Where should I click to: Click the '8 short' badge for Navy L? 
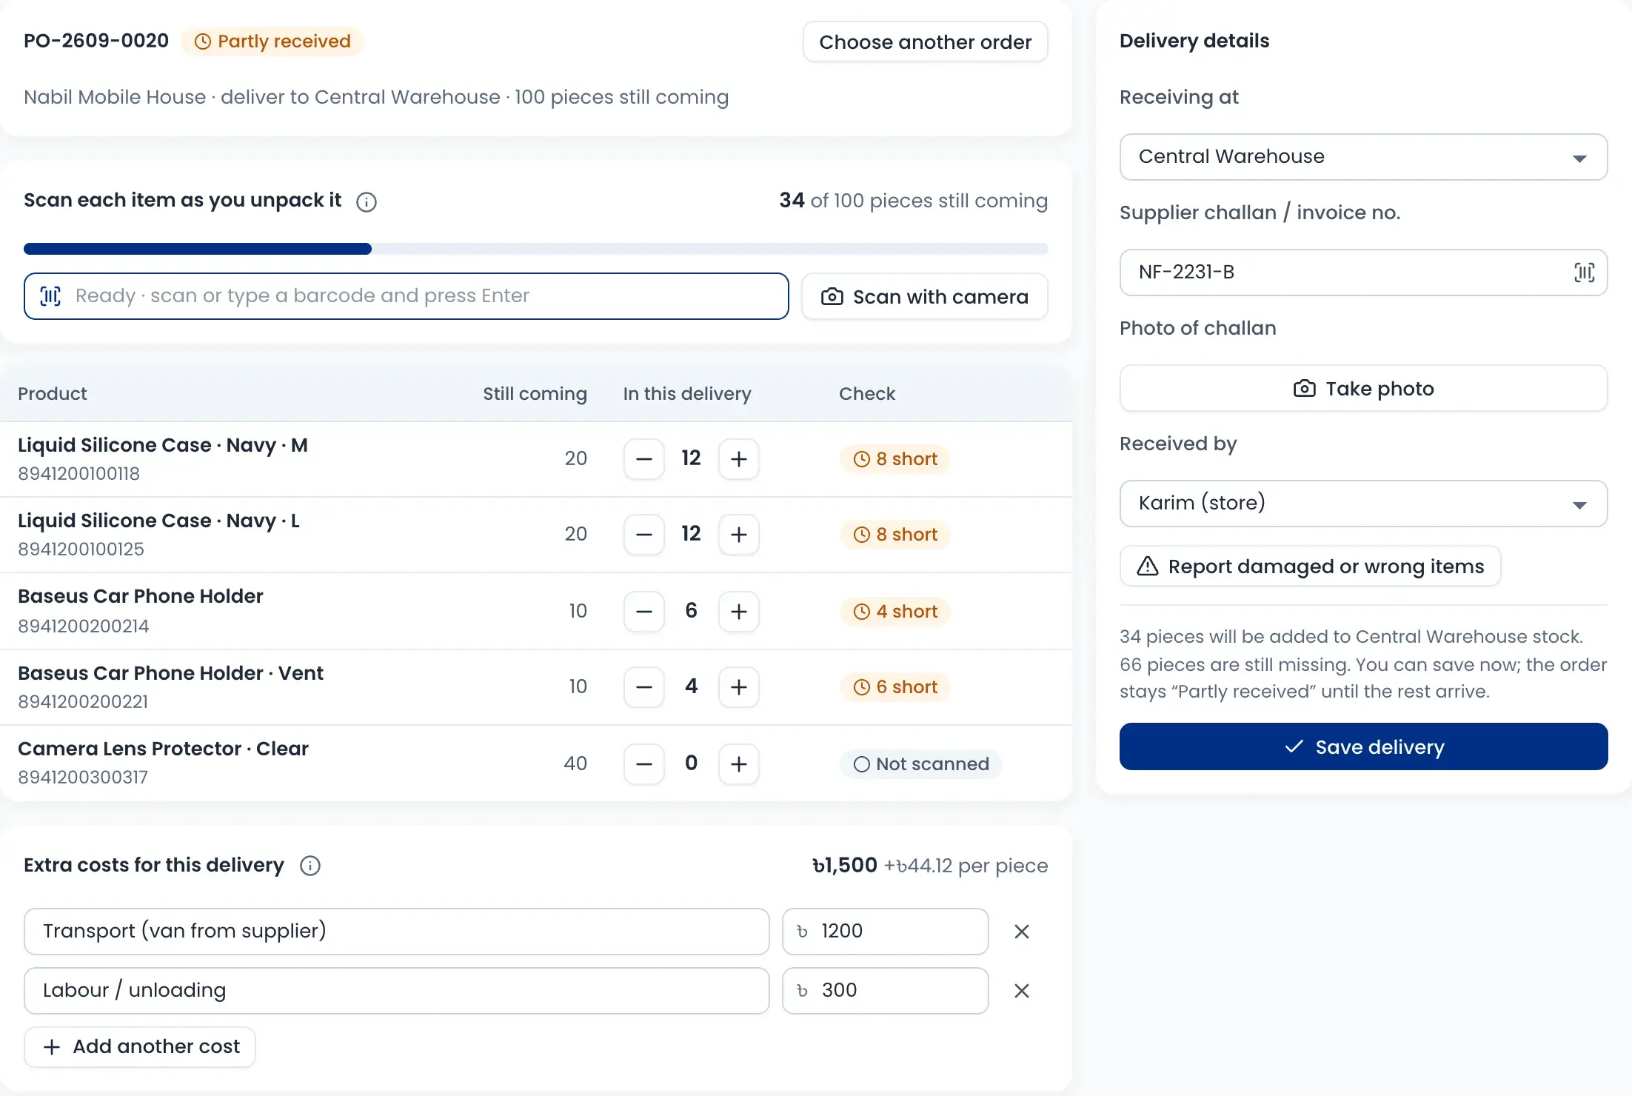895,535
